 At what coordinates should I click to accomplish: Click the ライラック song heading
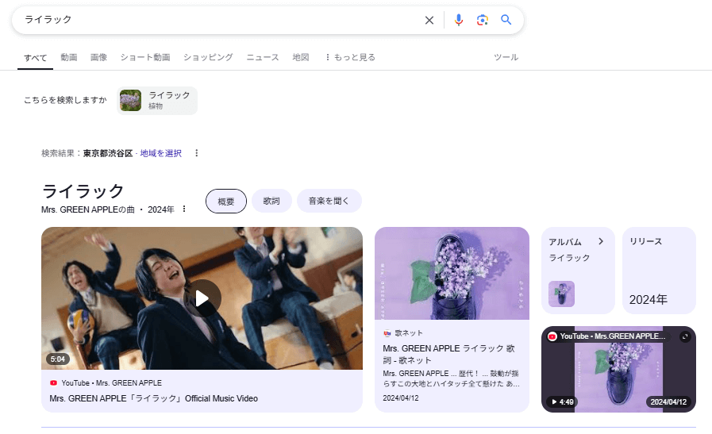[83, 191]
